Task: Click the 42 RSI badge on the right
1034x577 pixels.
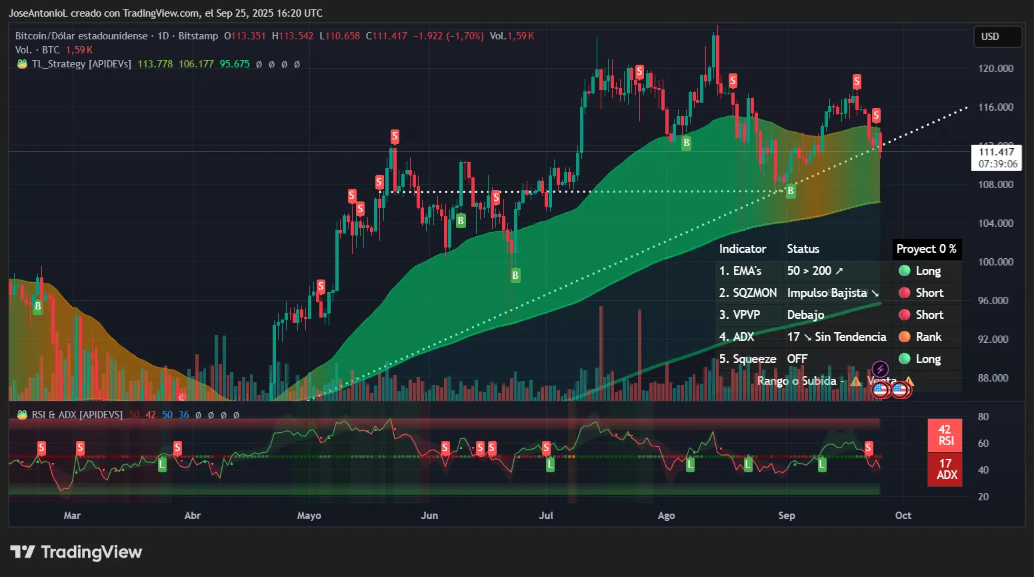Action: [x=945, y=436]
